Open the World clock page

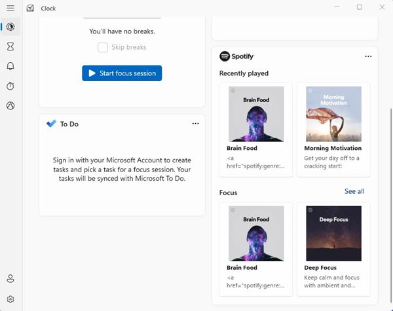pyautogui.click(x=10, y=106)
